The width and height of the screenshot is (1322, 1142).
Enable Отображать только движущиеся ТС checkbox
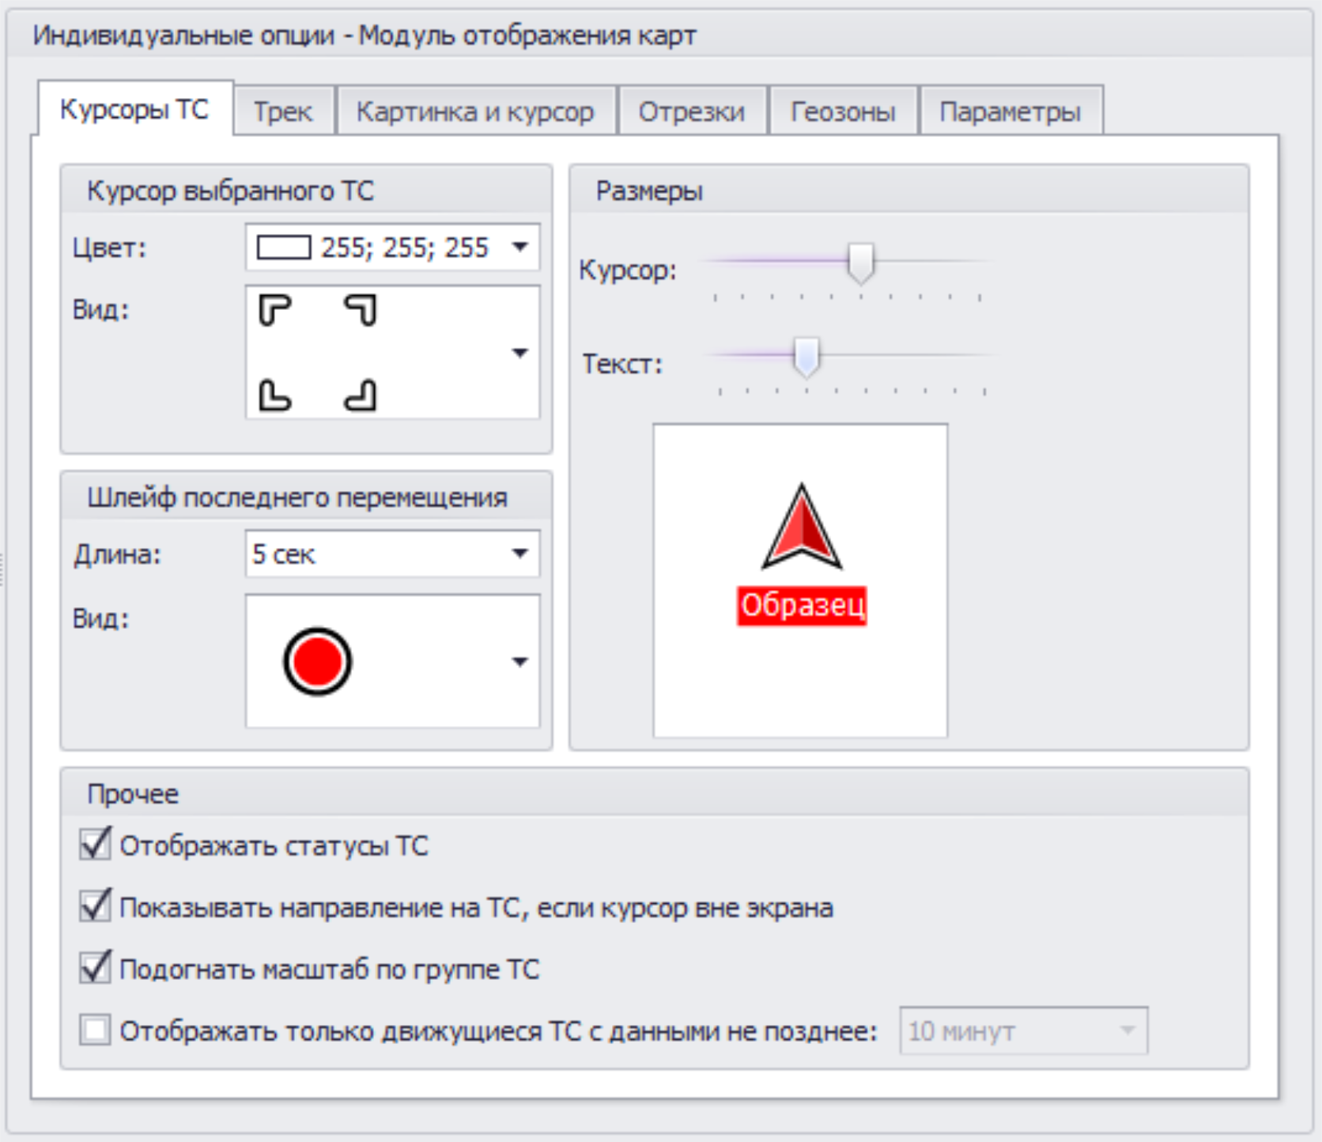tap(96, 1030)
